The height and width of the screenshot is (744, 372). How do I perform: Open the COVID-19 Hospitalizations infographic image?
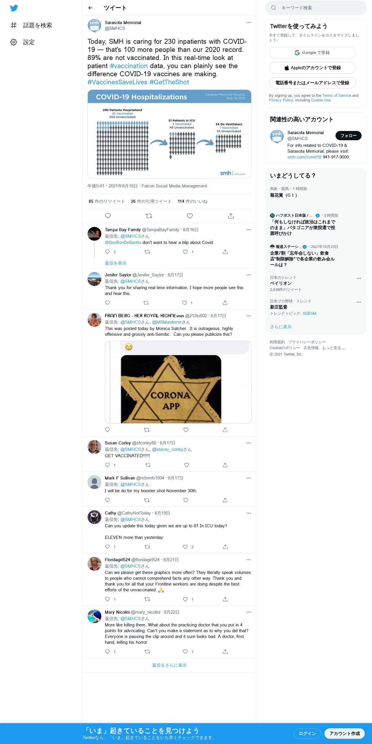point(169,134)
